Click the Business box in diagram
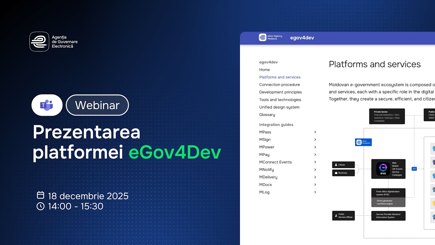Screen dimensions: 435x245 (x=343, y=173)
